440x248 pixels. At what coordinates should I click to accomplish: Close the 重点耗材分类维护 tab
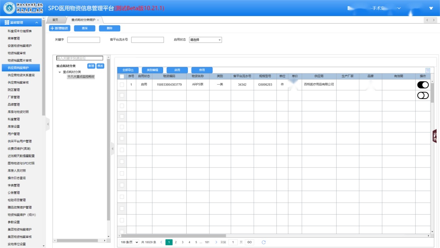[98, 20]
